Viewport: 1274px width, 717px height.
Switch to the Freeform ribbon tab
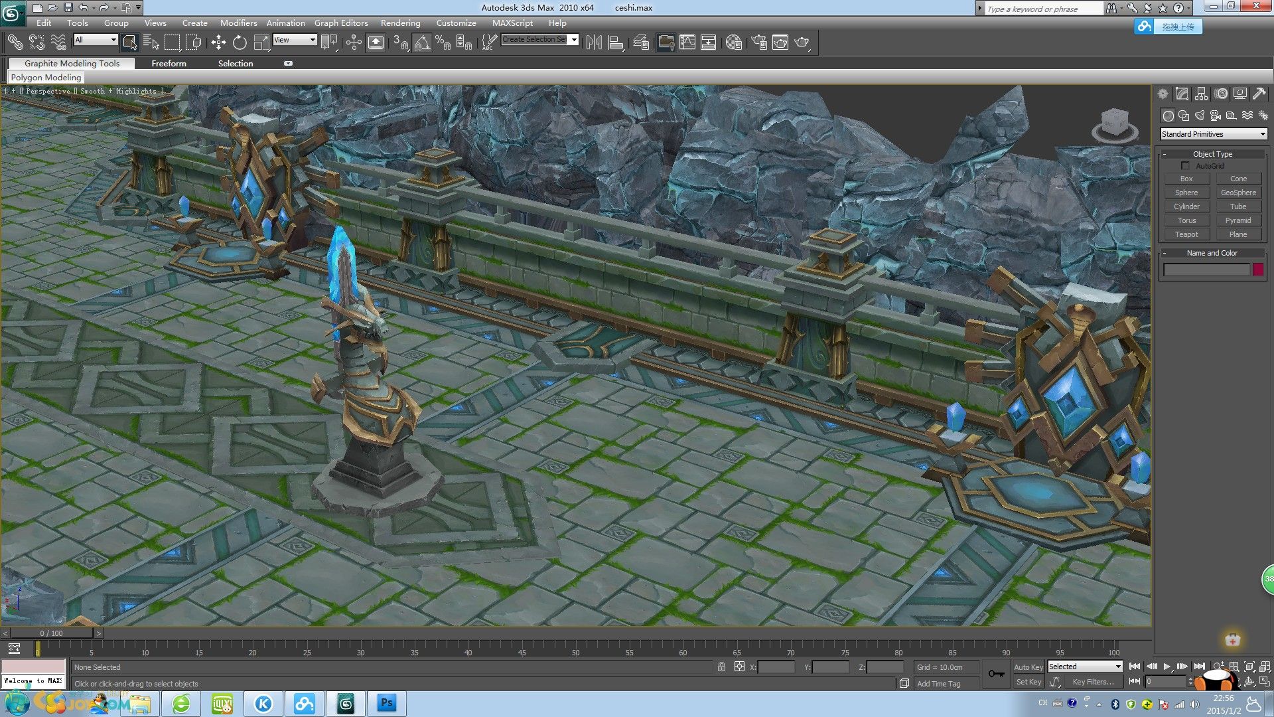tap(169, 63)
